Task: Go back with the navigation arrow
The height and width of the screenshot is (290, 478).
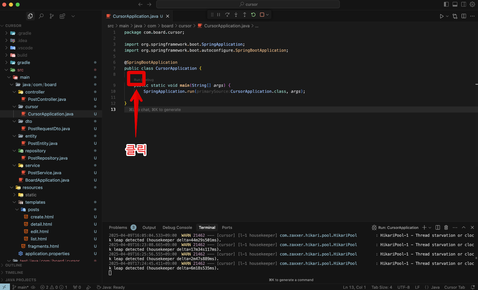Action: pyautogui.click(x=140, y=4)
